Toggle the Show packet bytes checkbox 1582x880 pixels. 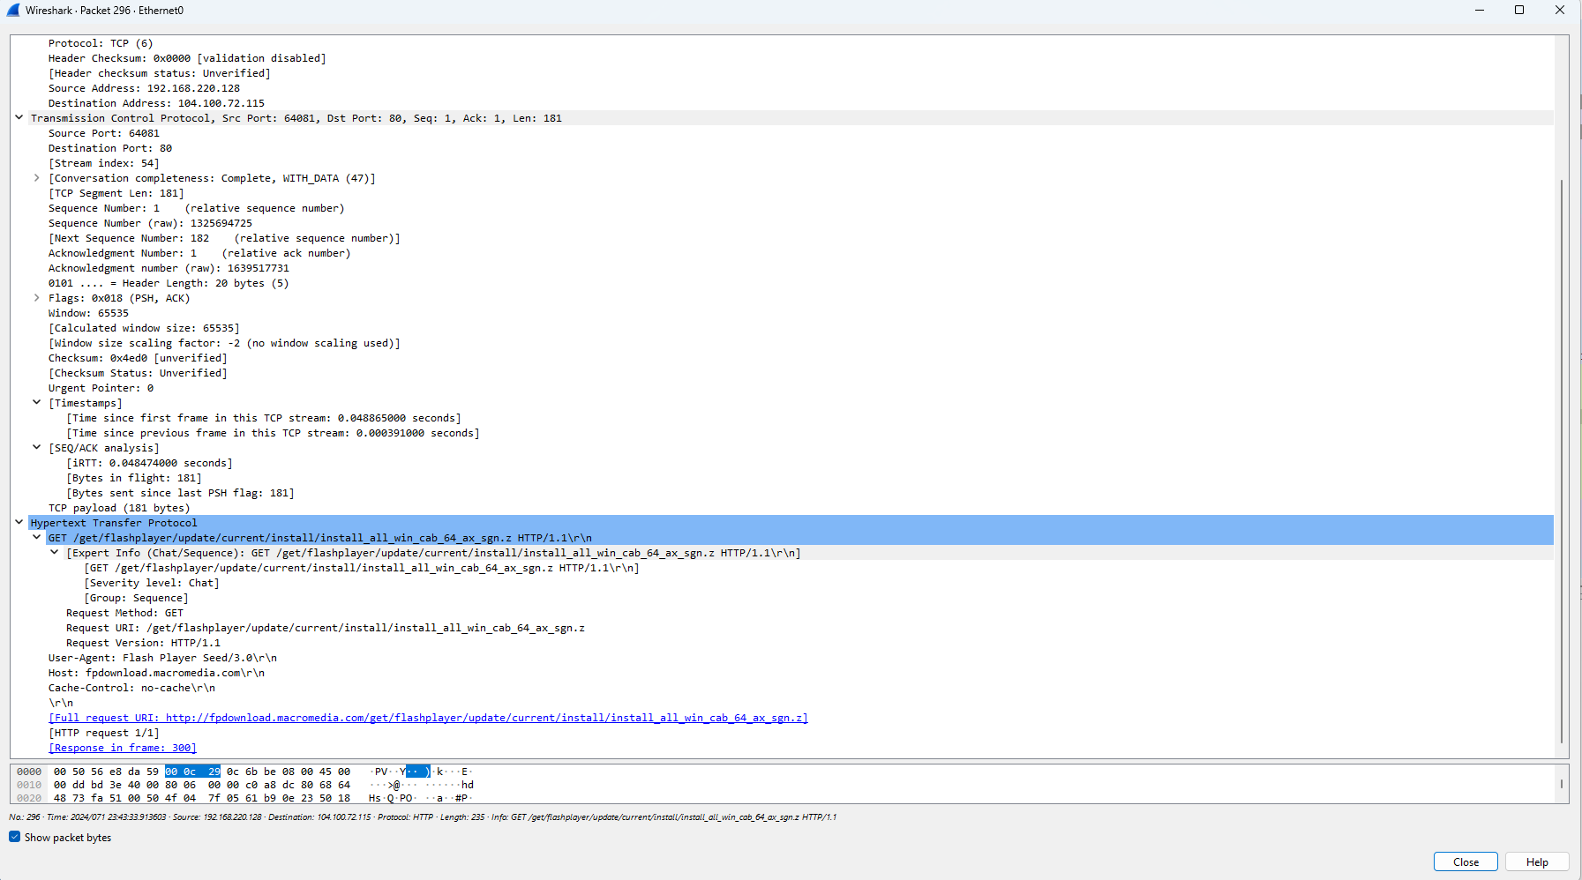point(14,837)
